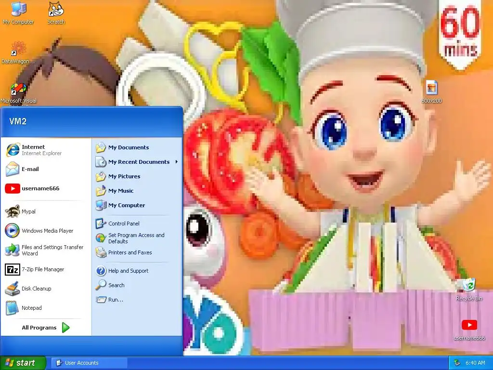The height and width of the screenshot is (370, 493).
Task: Launch Scratch from the desktop
Action: coord(56,13)
